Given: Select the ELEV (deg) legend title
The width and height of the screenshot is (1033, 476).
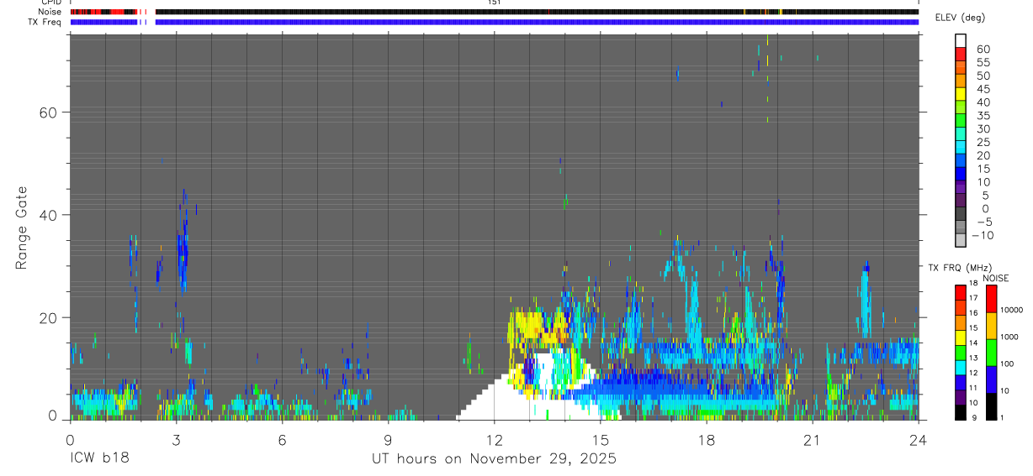Looking at the screenshot, I should coord(960,18).
